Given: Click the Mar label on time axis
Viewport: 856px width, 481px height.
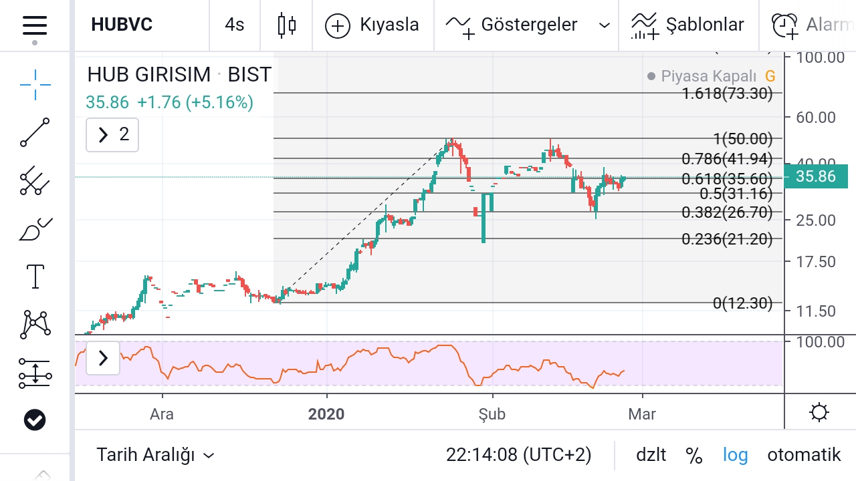Looking at the screenshot, I should point(642,414).
